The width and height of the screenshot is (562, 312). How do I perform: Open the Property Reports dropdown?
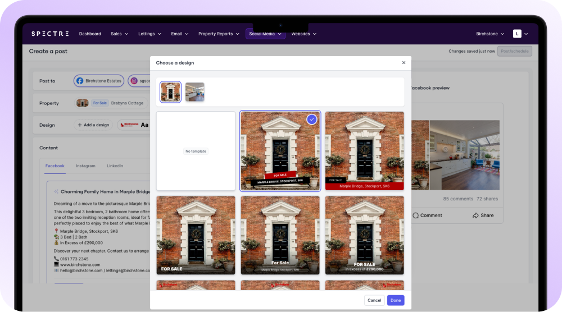click(x=219, y=34)
